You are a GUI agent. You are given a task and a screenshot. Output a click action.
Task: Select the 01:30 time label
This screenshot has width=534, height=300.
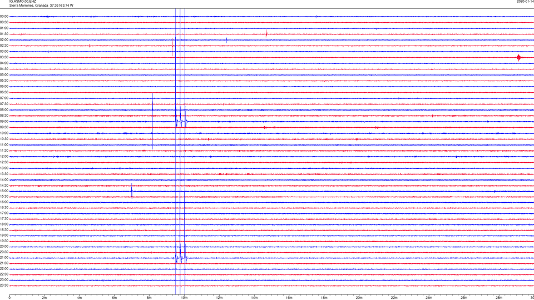4,34
